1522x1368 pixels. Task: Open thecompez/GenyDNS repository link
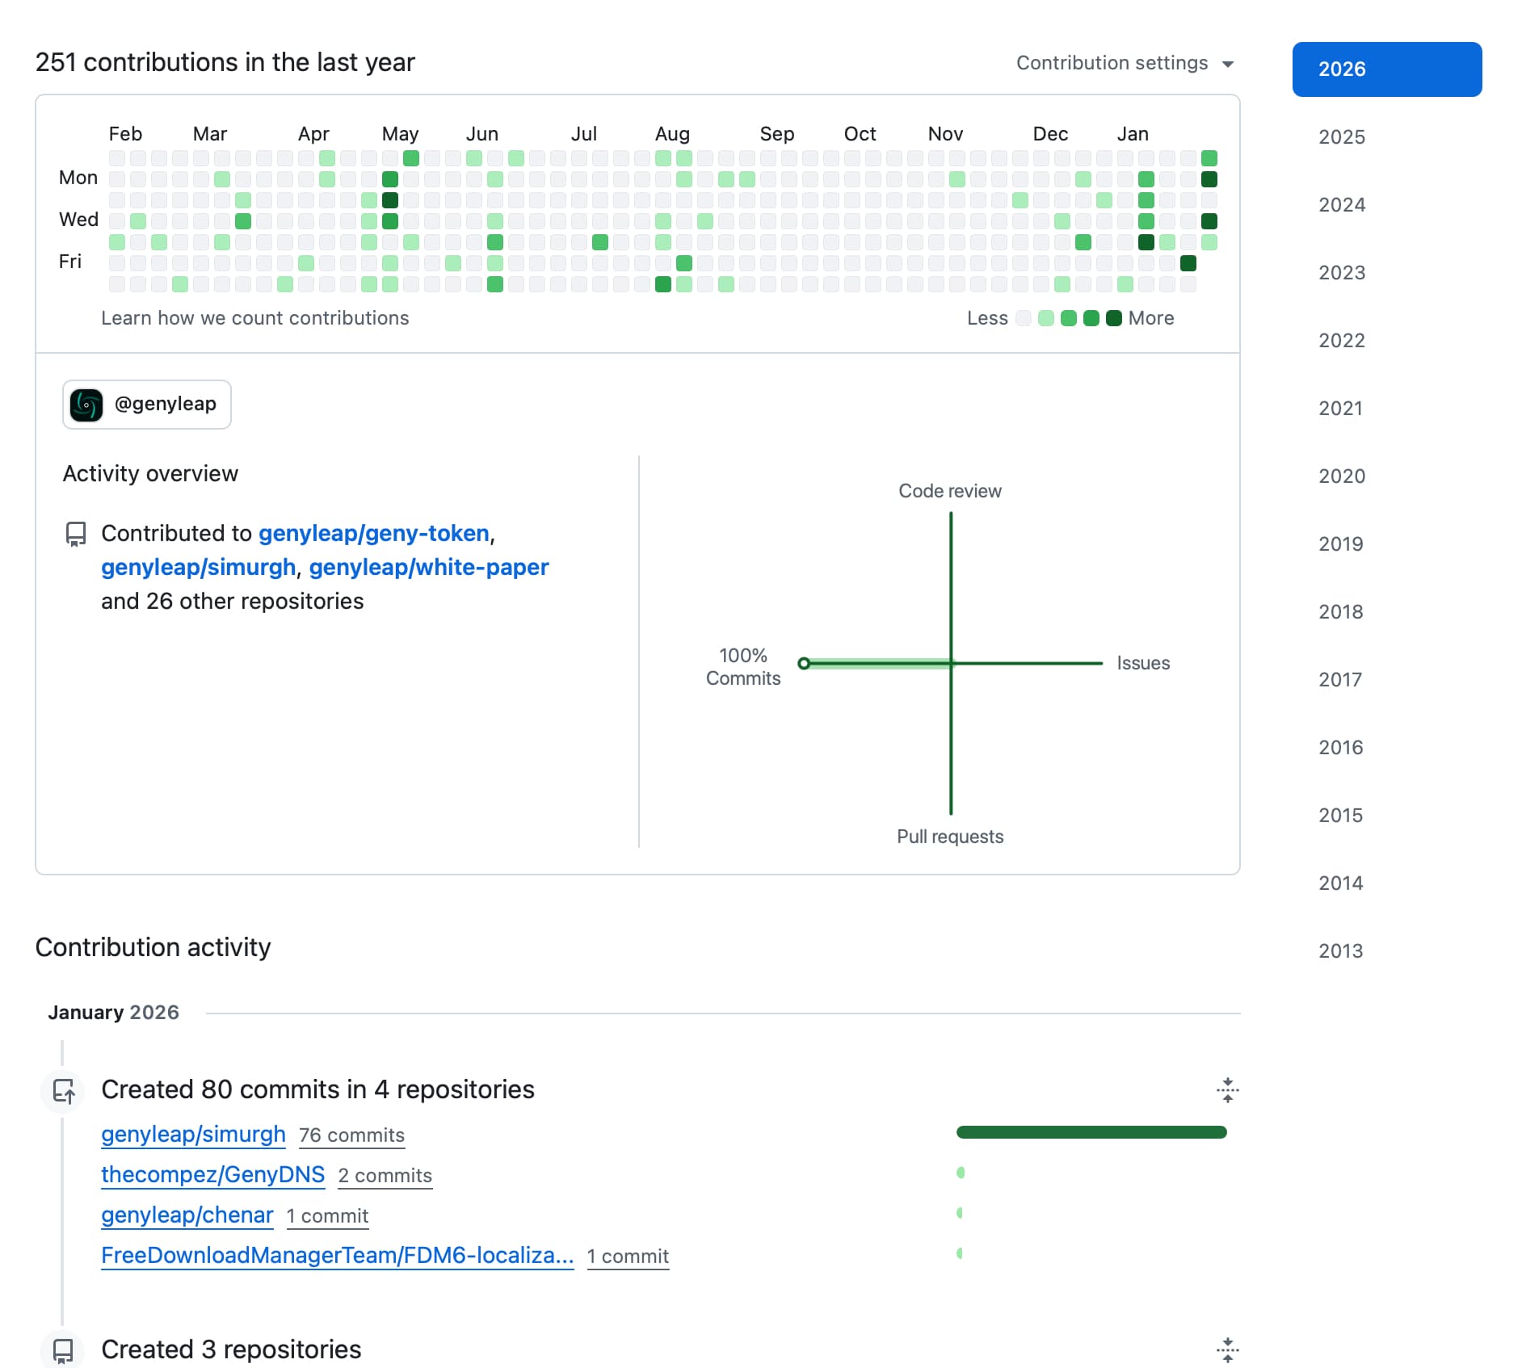pos(212,1175)
